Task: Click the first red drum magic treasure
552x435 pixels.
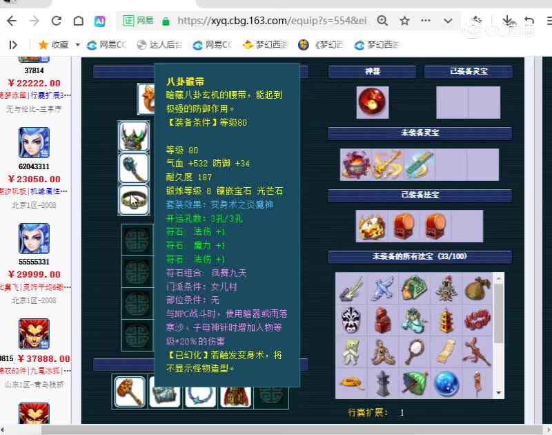Action: pyautogui.click(x=404, y=226)
